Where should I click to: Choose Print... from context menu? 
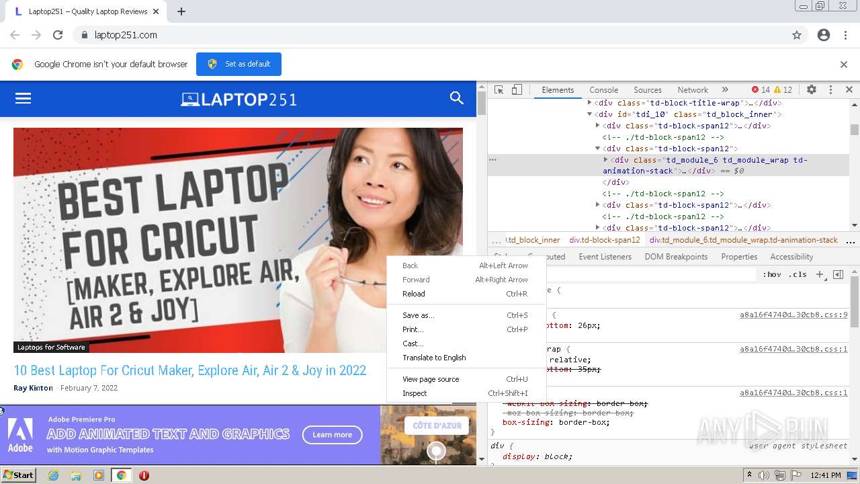click(467, 329)
